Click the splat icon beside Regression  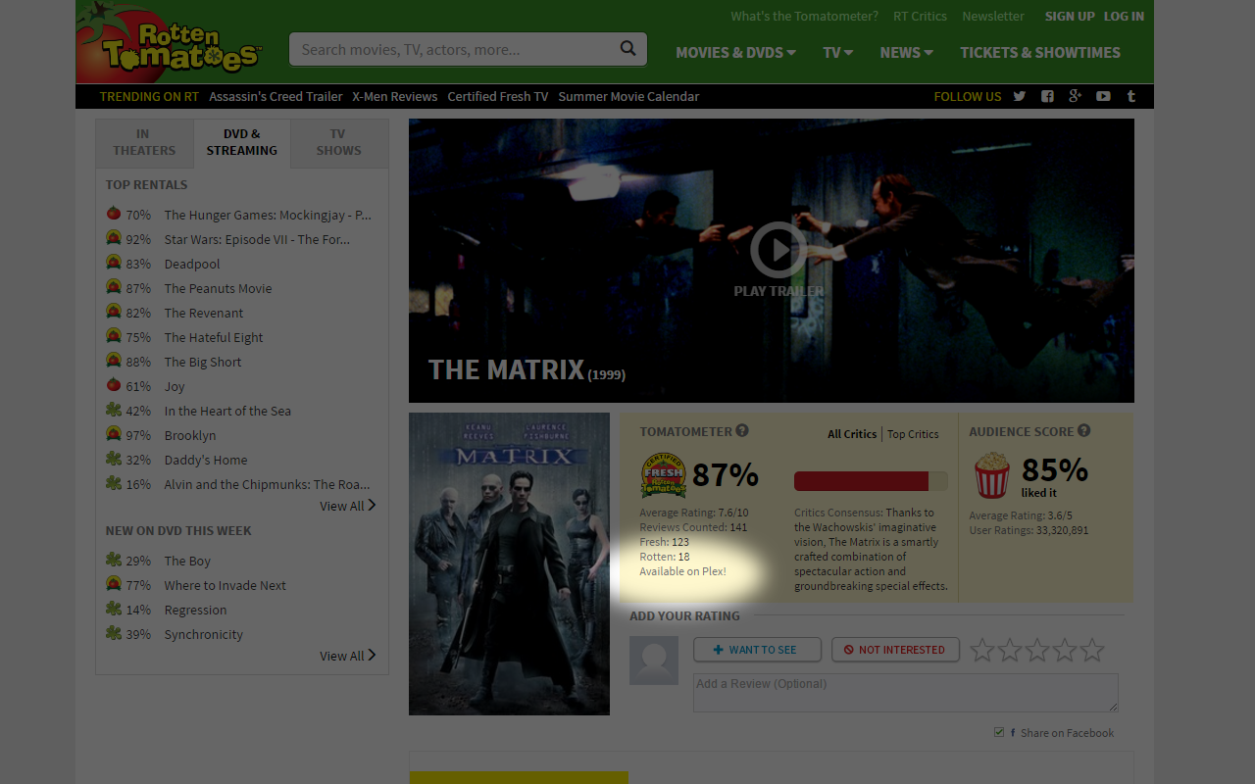click(x=114, y=609)
